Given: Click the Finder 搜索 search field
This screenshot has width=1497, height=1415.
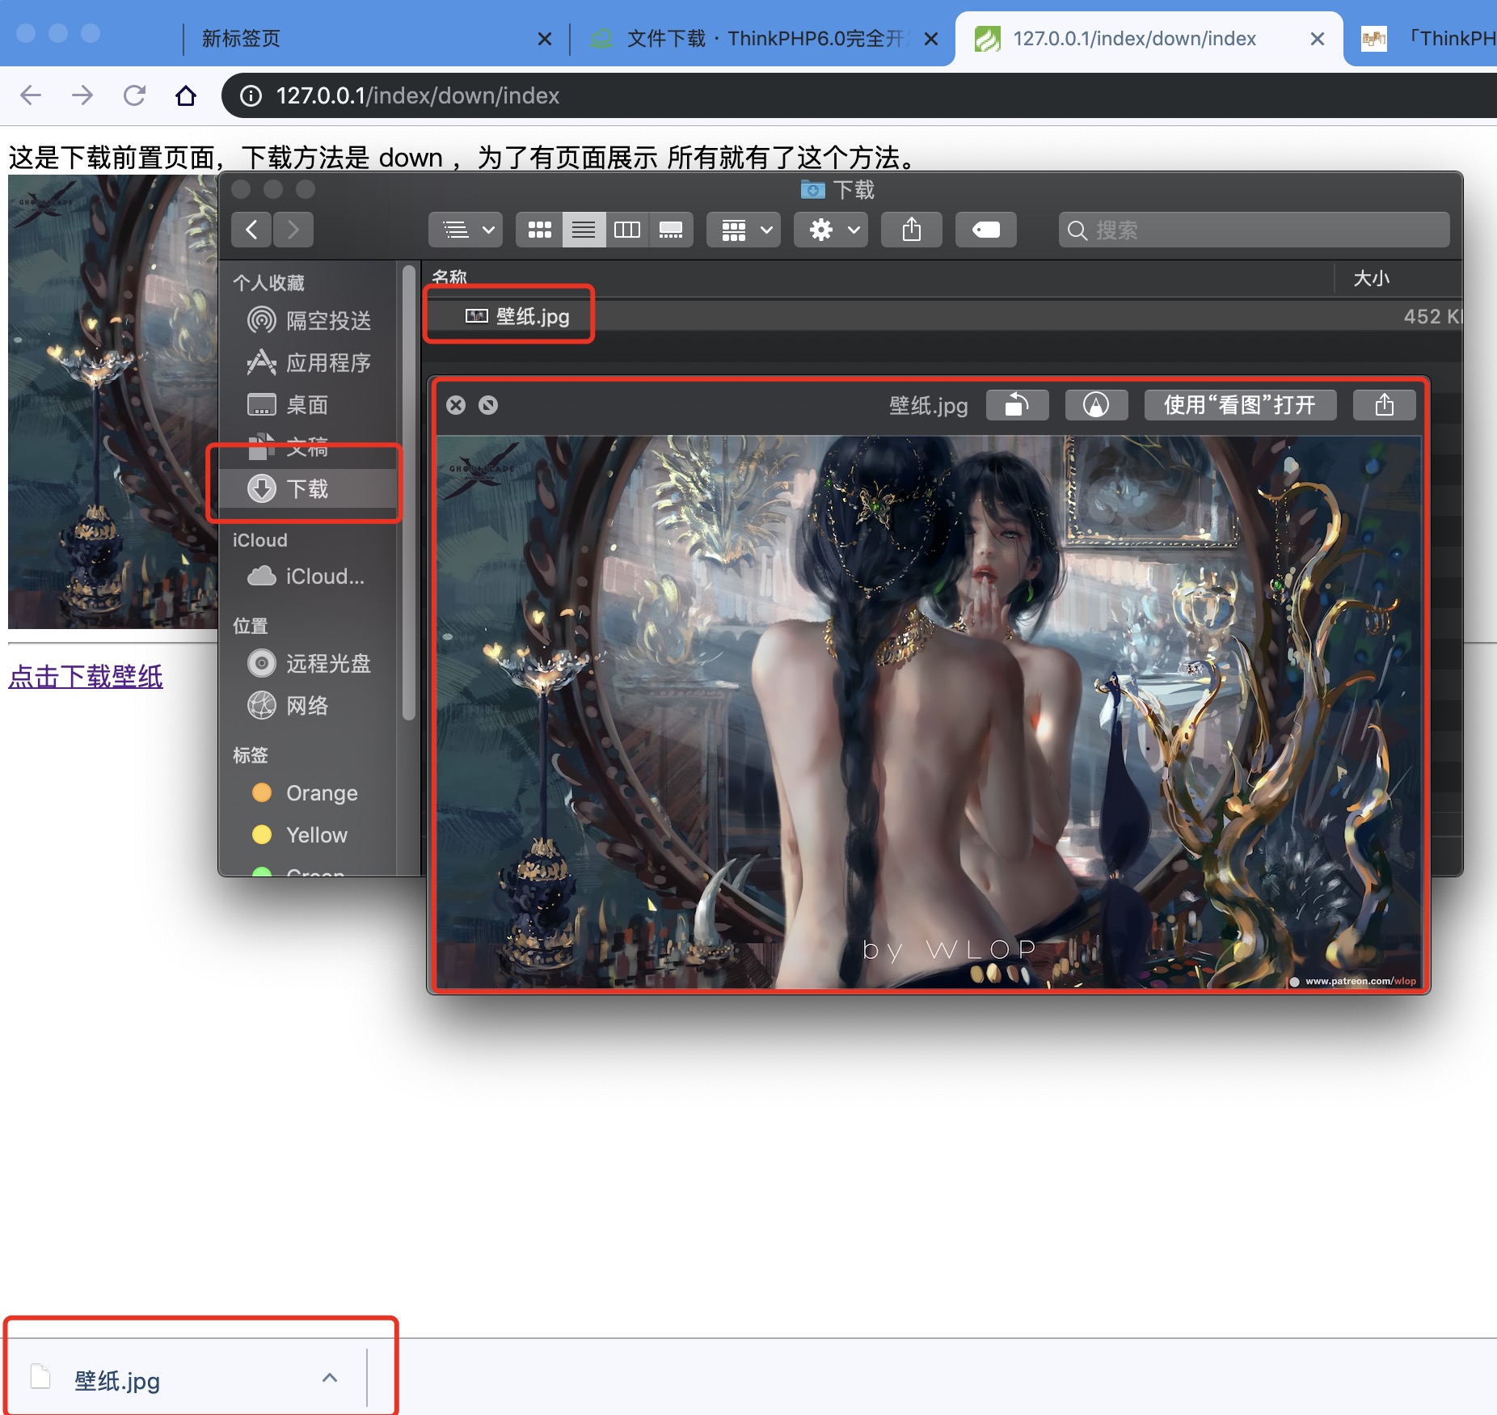Looking at the screenshot, I should 1254,230.
